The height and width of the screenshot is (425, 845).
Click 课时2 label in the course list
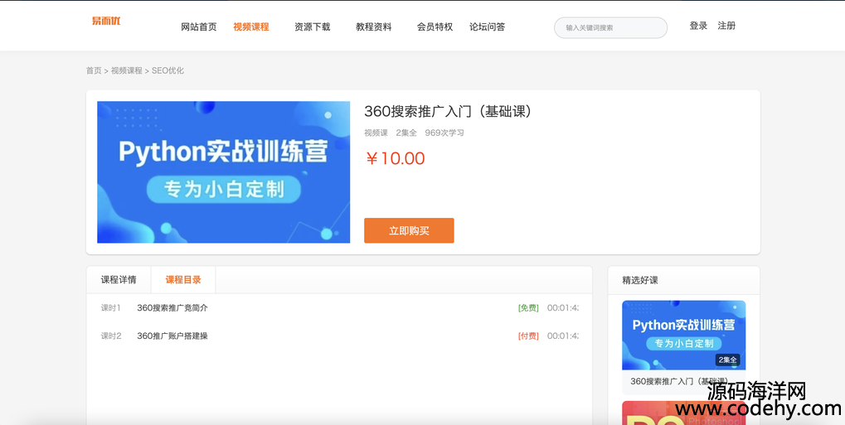pyautogui.click(x=111, y=336)
